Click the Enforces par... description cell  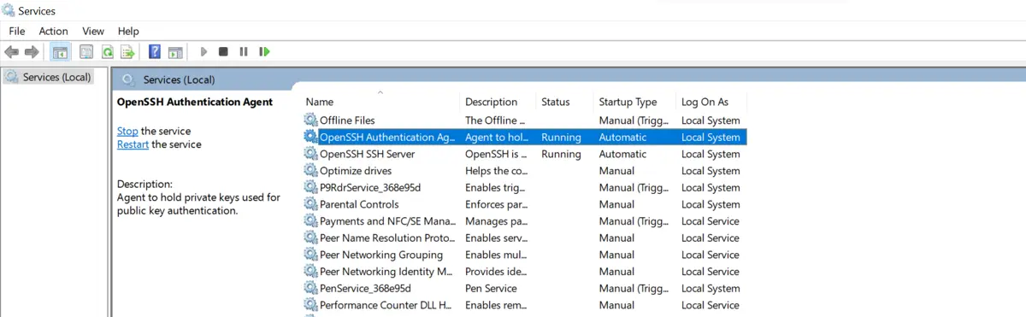point(495,204)
